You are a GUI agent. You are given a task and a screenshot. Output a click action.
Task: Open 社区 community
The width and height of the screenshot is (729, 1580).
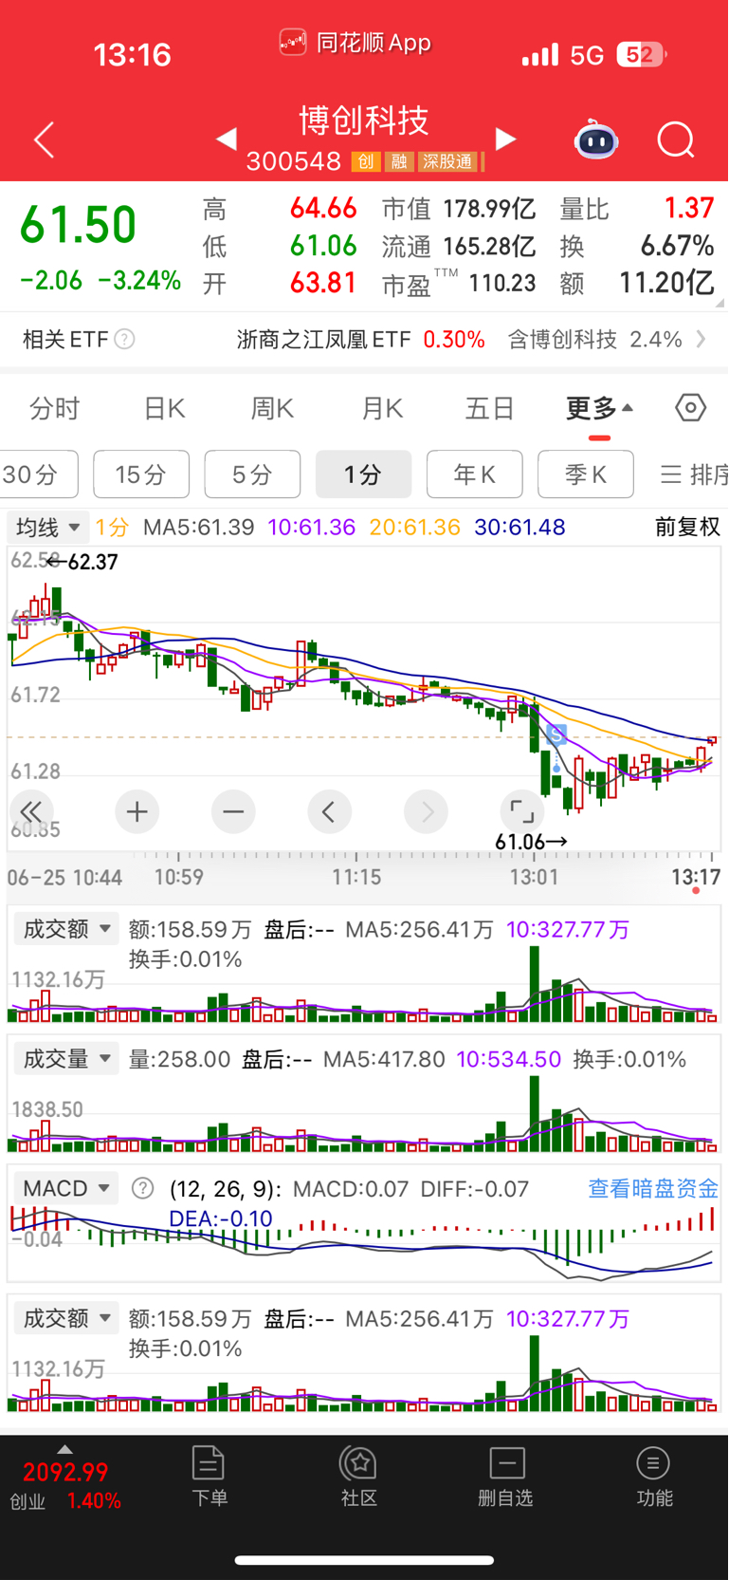point(359,1477)
